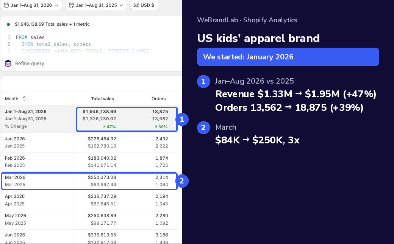The width and height of the screenshot is (394, 244).
Task: Click the query line SHOW total_sales, orders
Action: [56, 44]
